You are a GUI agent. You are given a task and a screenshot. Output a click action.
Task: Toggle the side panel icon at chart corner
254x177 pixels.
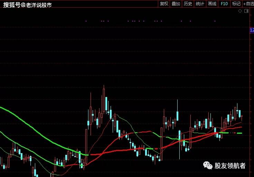(246, 11)
